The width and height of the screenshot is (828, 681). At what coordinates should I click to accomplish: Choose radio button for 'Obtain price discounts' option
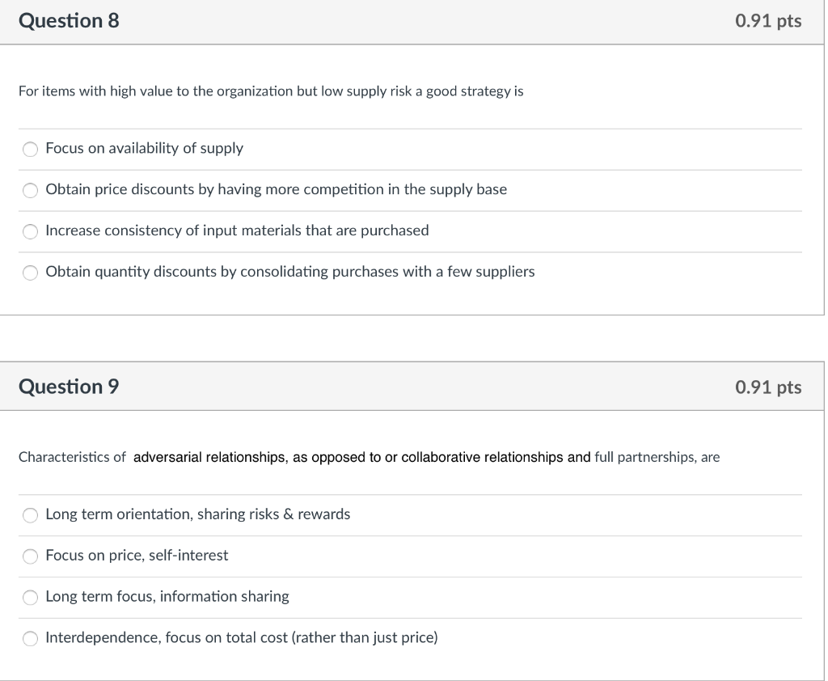(31, 190)
